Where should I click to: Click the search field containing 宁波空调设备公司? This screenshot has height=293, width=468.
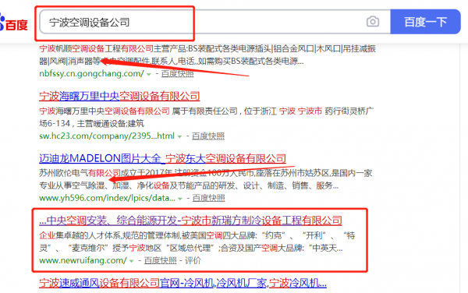pyautogui.click(x=215, y=22)
